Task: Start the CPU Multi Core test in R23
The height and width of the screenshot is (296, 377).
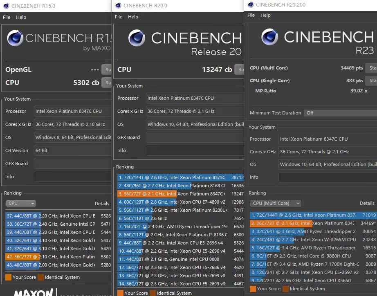Action: point(371,68)
